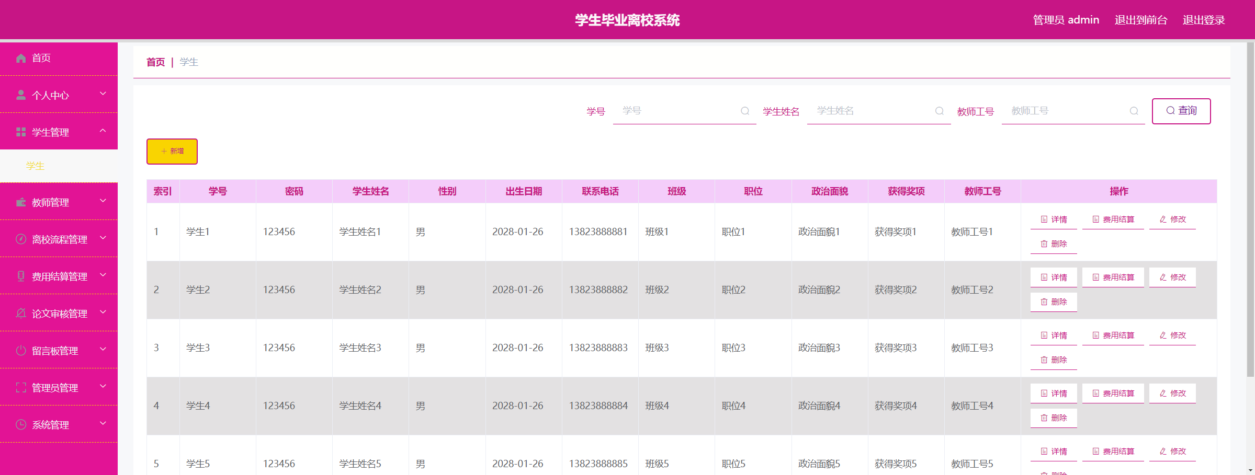This screenshot has width=1255, height=475.
Task: Delete student 学生4 with 删除
Action: pyautogui.click(x=1054, y=418)
